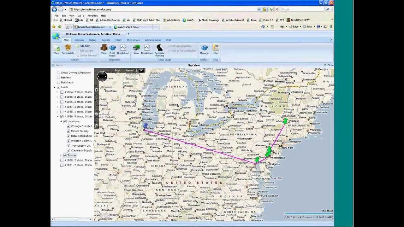The height and width of the screenshot is (227, 404).
Task: Click the Google search magnifier button
Action: 327,9
